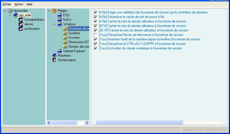Select the Système category label
Viewport: 230px width, 134px height.
click(x=74, y=33)
